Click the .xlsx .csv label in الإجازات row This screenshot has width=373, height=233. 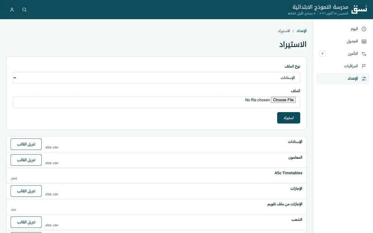pos(52,194)
